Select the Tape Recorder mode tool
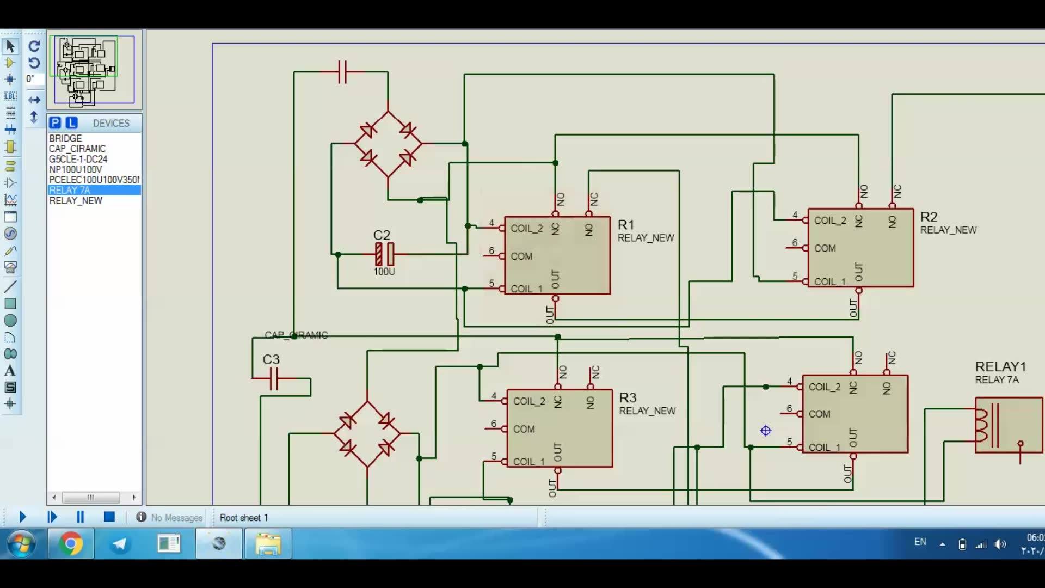This screenshot has width=1045, height=588. 10,217
